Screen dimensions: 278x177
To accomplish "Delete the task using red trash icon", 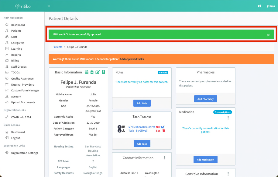I will (163, 131).
